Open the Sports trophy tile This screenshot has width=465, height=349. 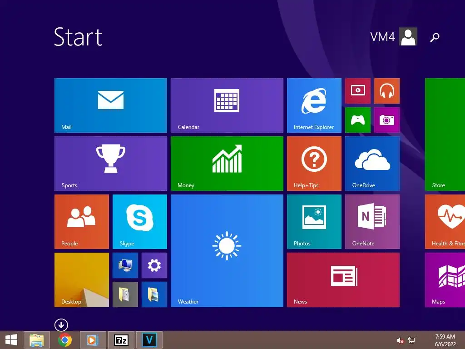tap(111, 164)
